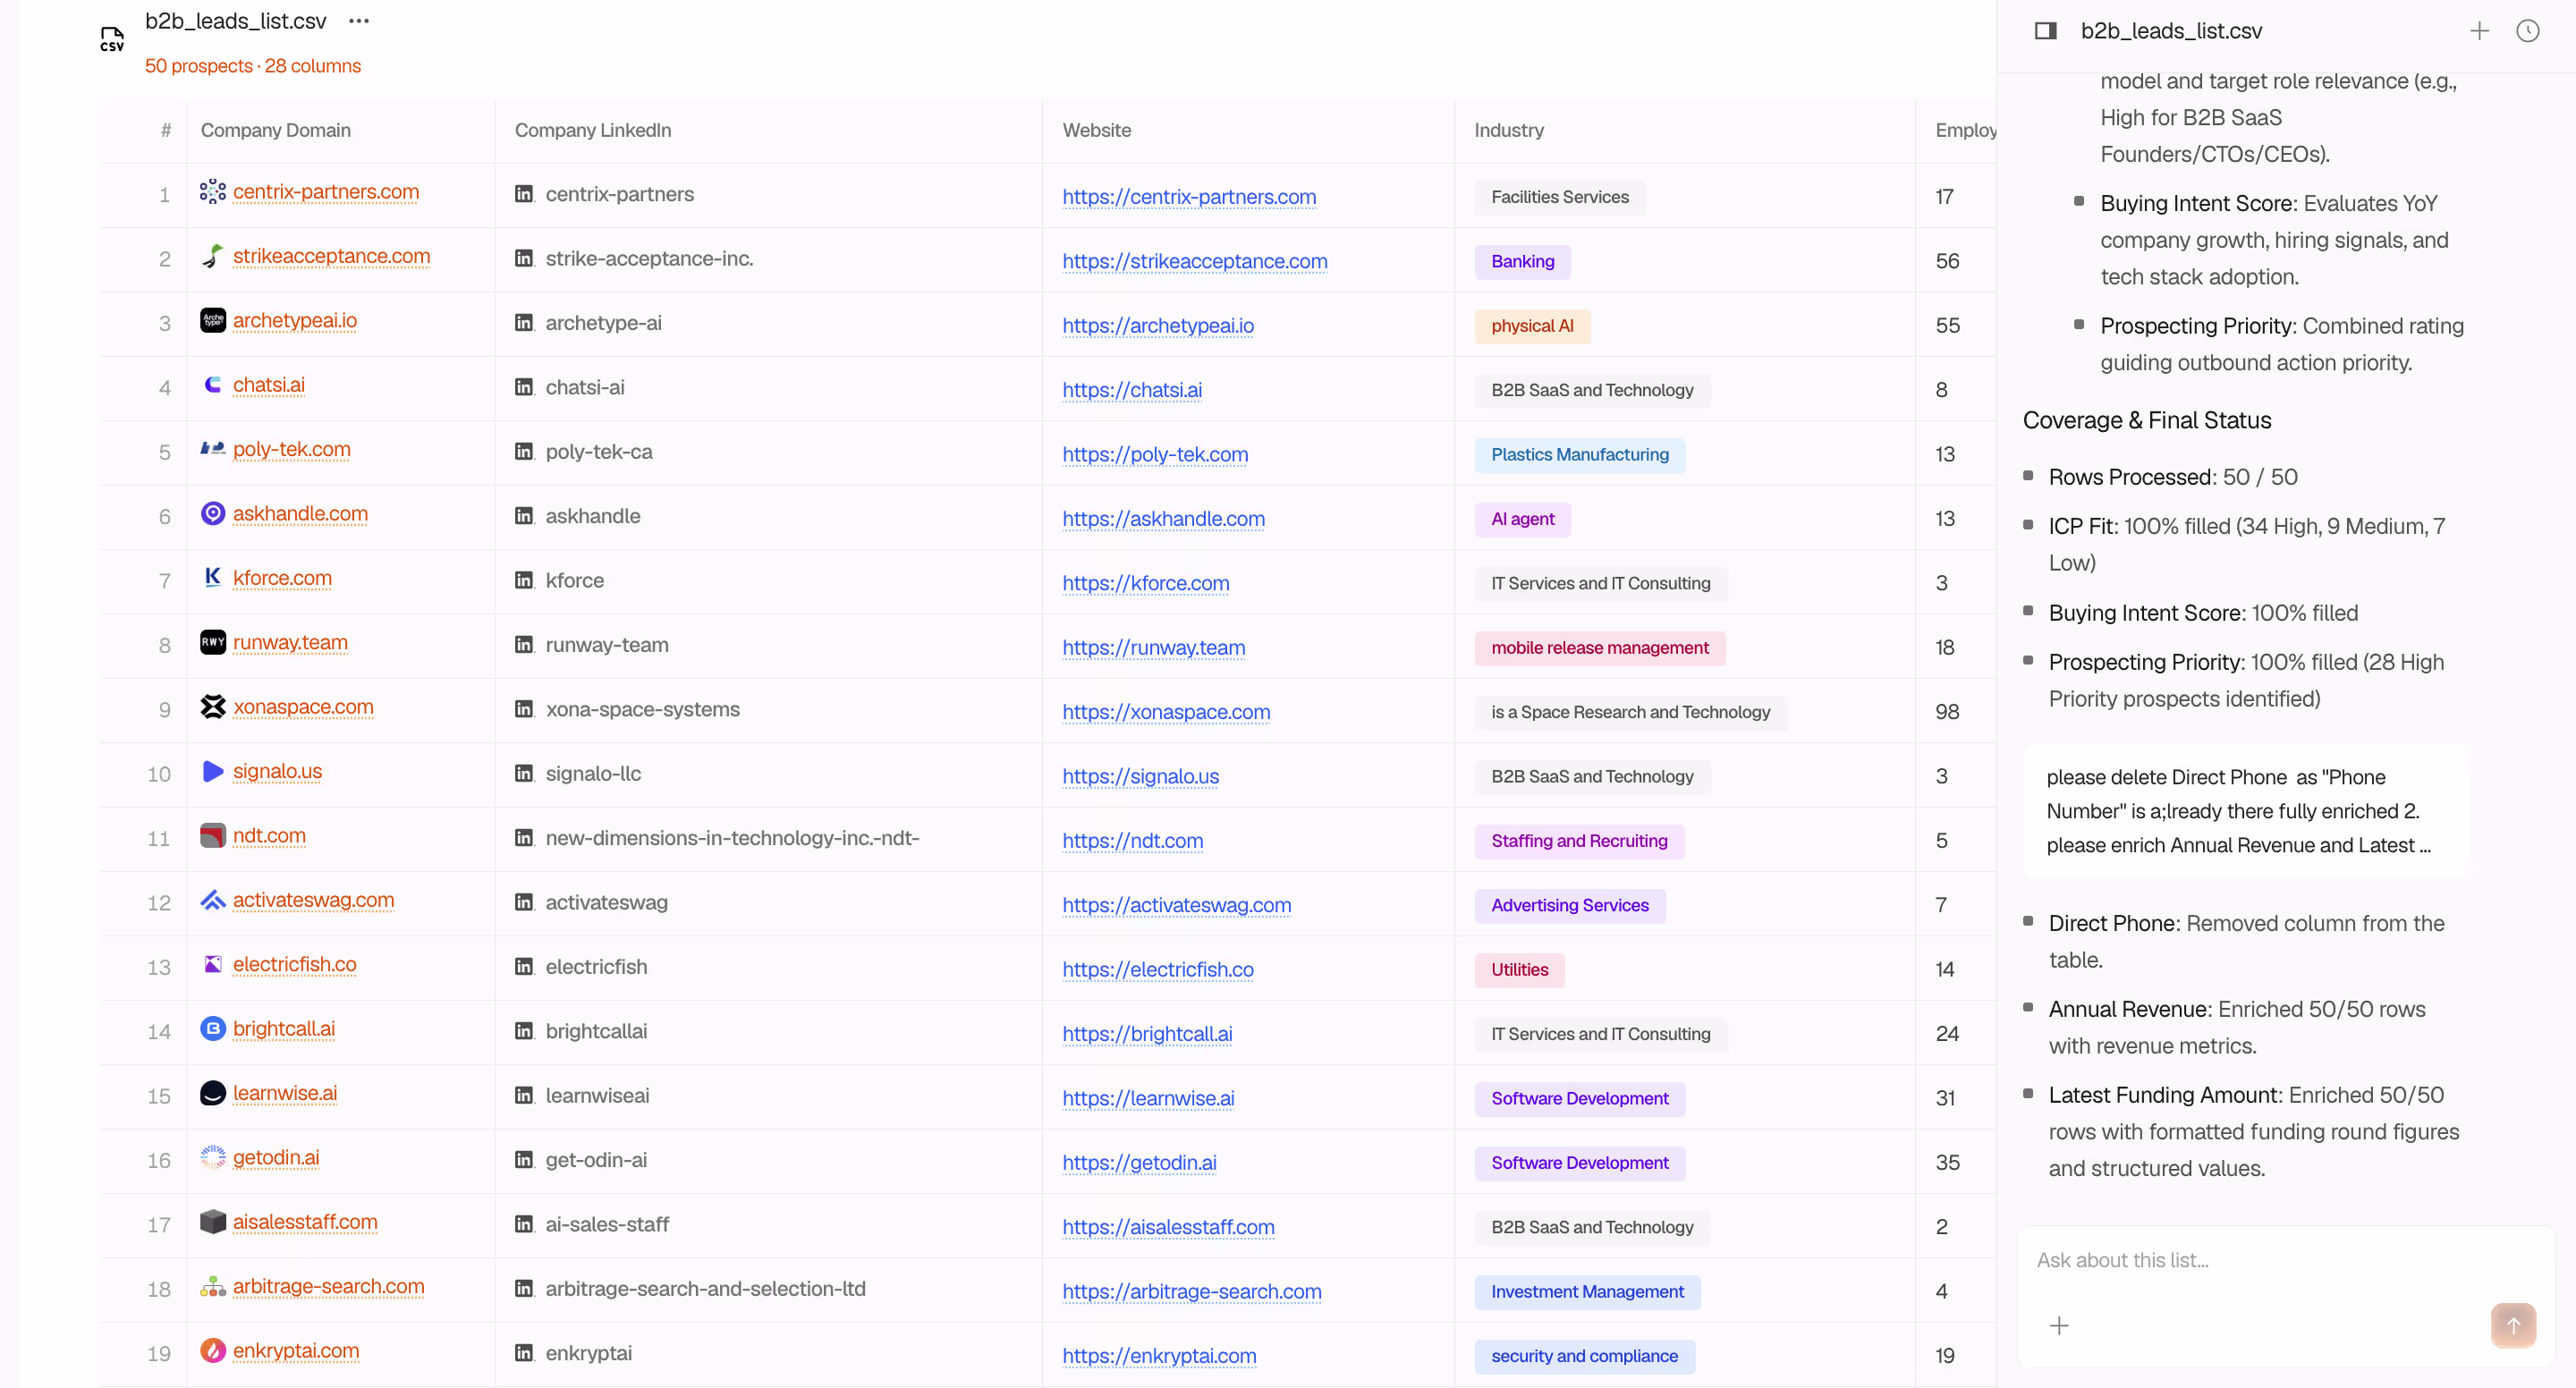Click the plus icon to start new chat
This screenshot has height=1388, width=2576.
(2479, 31)
